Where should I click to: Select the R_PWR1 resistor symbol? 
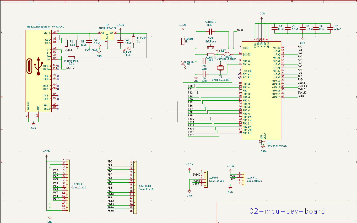(x=134, y=40)
